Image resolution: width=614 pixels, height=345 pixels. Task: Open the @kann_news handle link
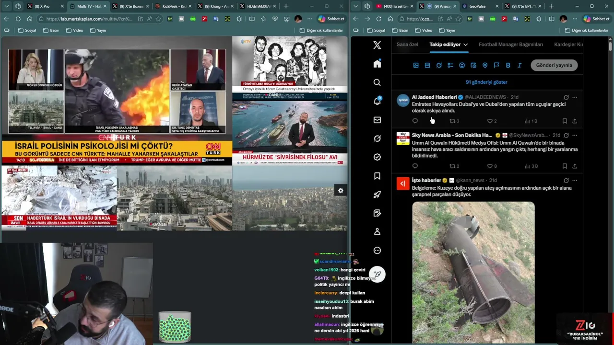point(471,181)
